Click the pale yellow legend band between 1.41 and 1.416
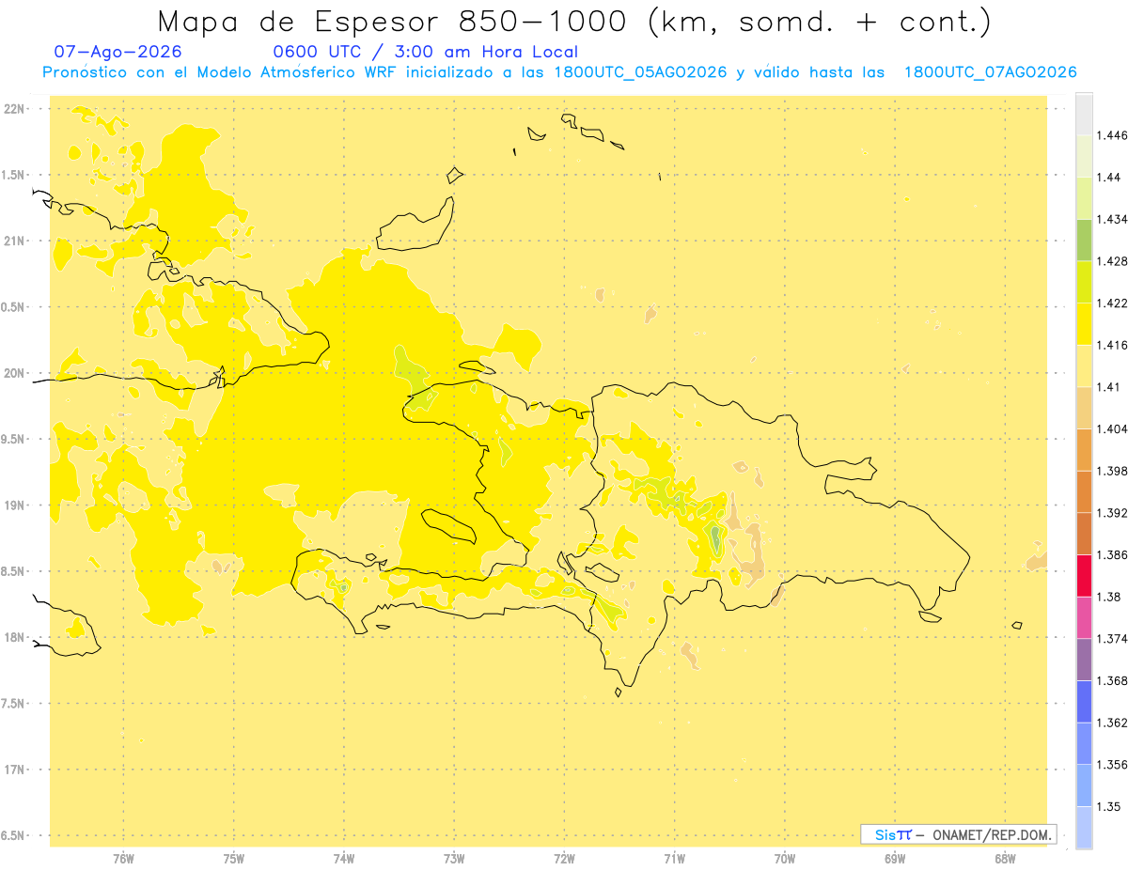The image size is (1128, 871). (1084, 366)
